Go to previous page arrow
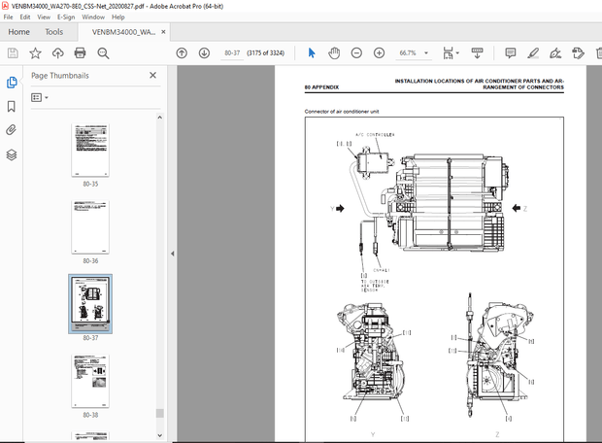 click(182, 53)
